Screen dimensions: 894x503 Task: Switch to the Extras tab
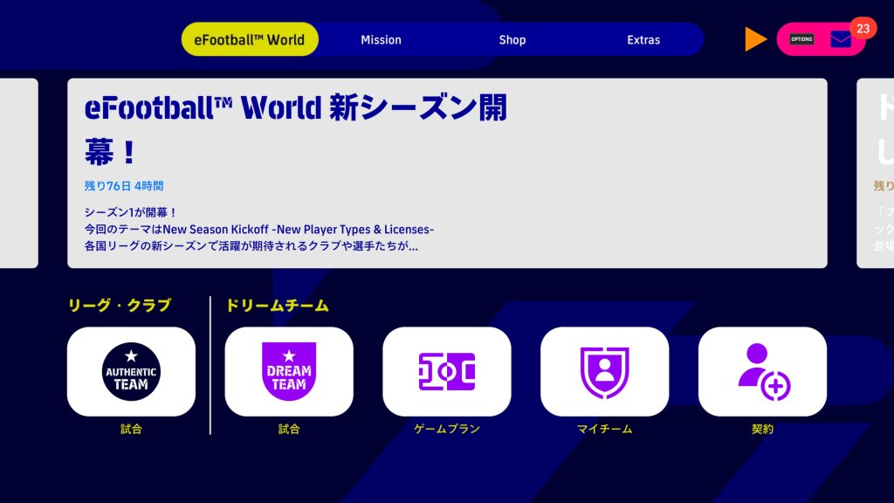[643, 40]
